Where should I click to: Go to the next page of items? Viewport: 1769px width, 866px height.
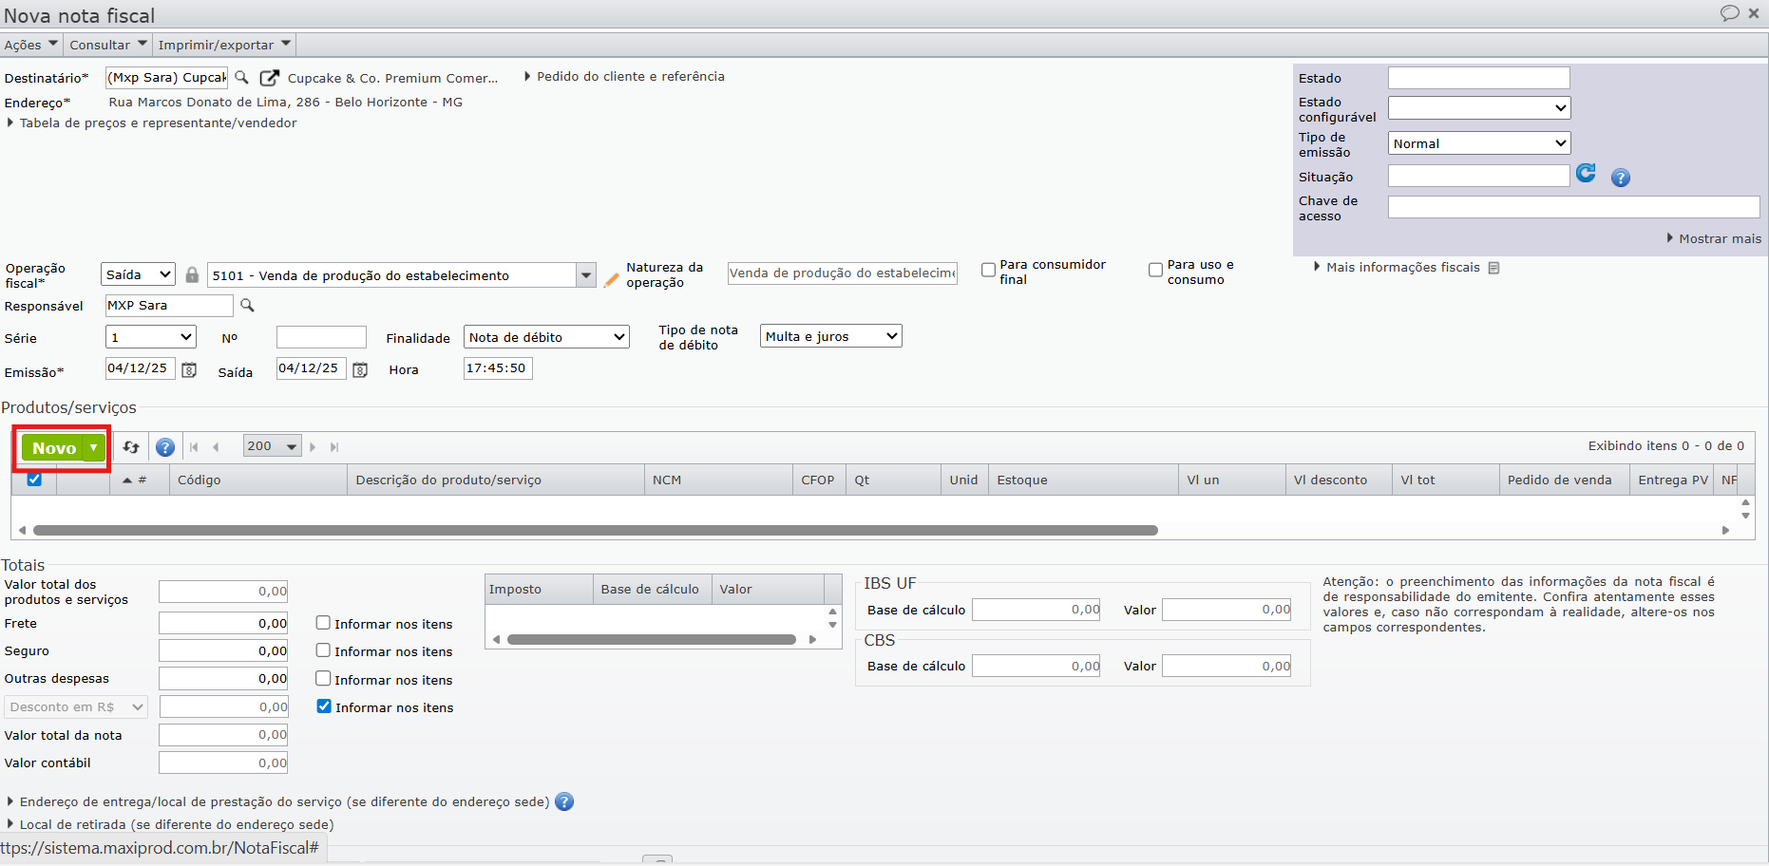tap(313, 447)
